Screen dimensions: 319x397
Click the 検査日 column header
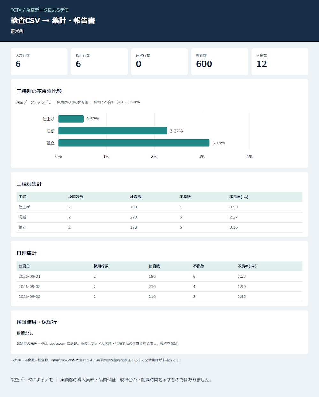tap(24, 266)
